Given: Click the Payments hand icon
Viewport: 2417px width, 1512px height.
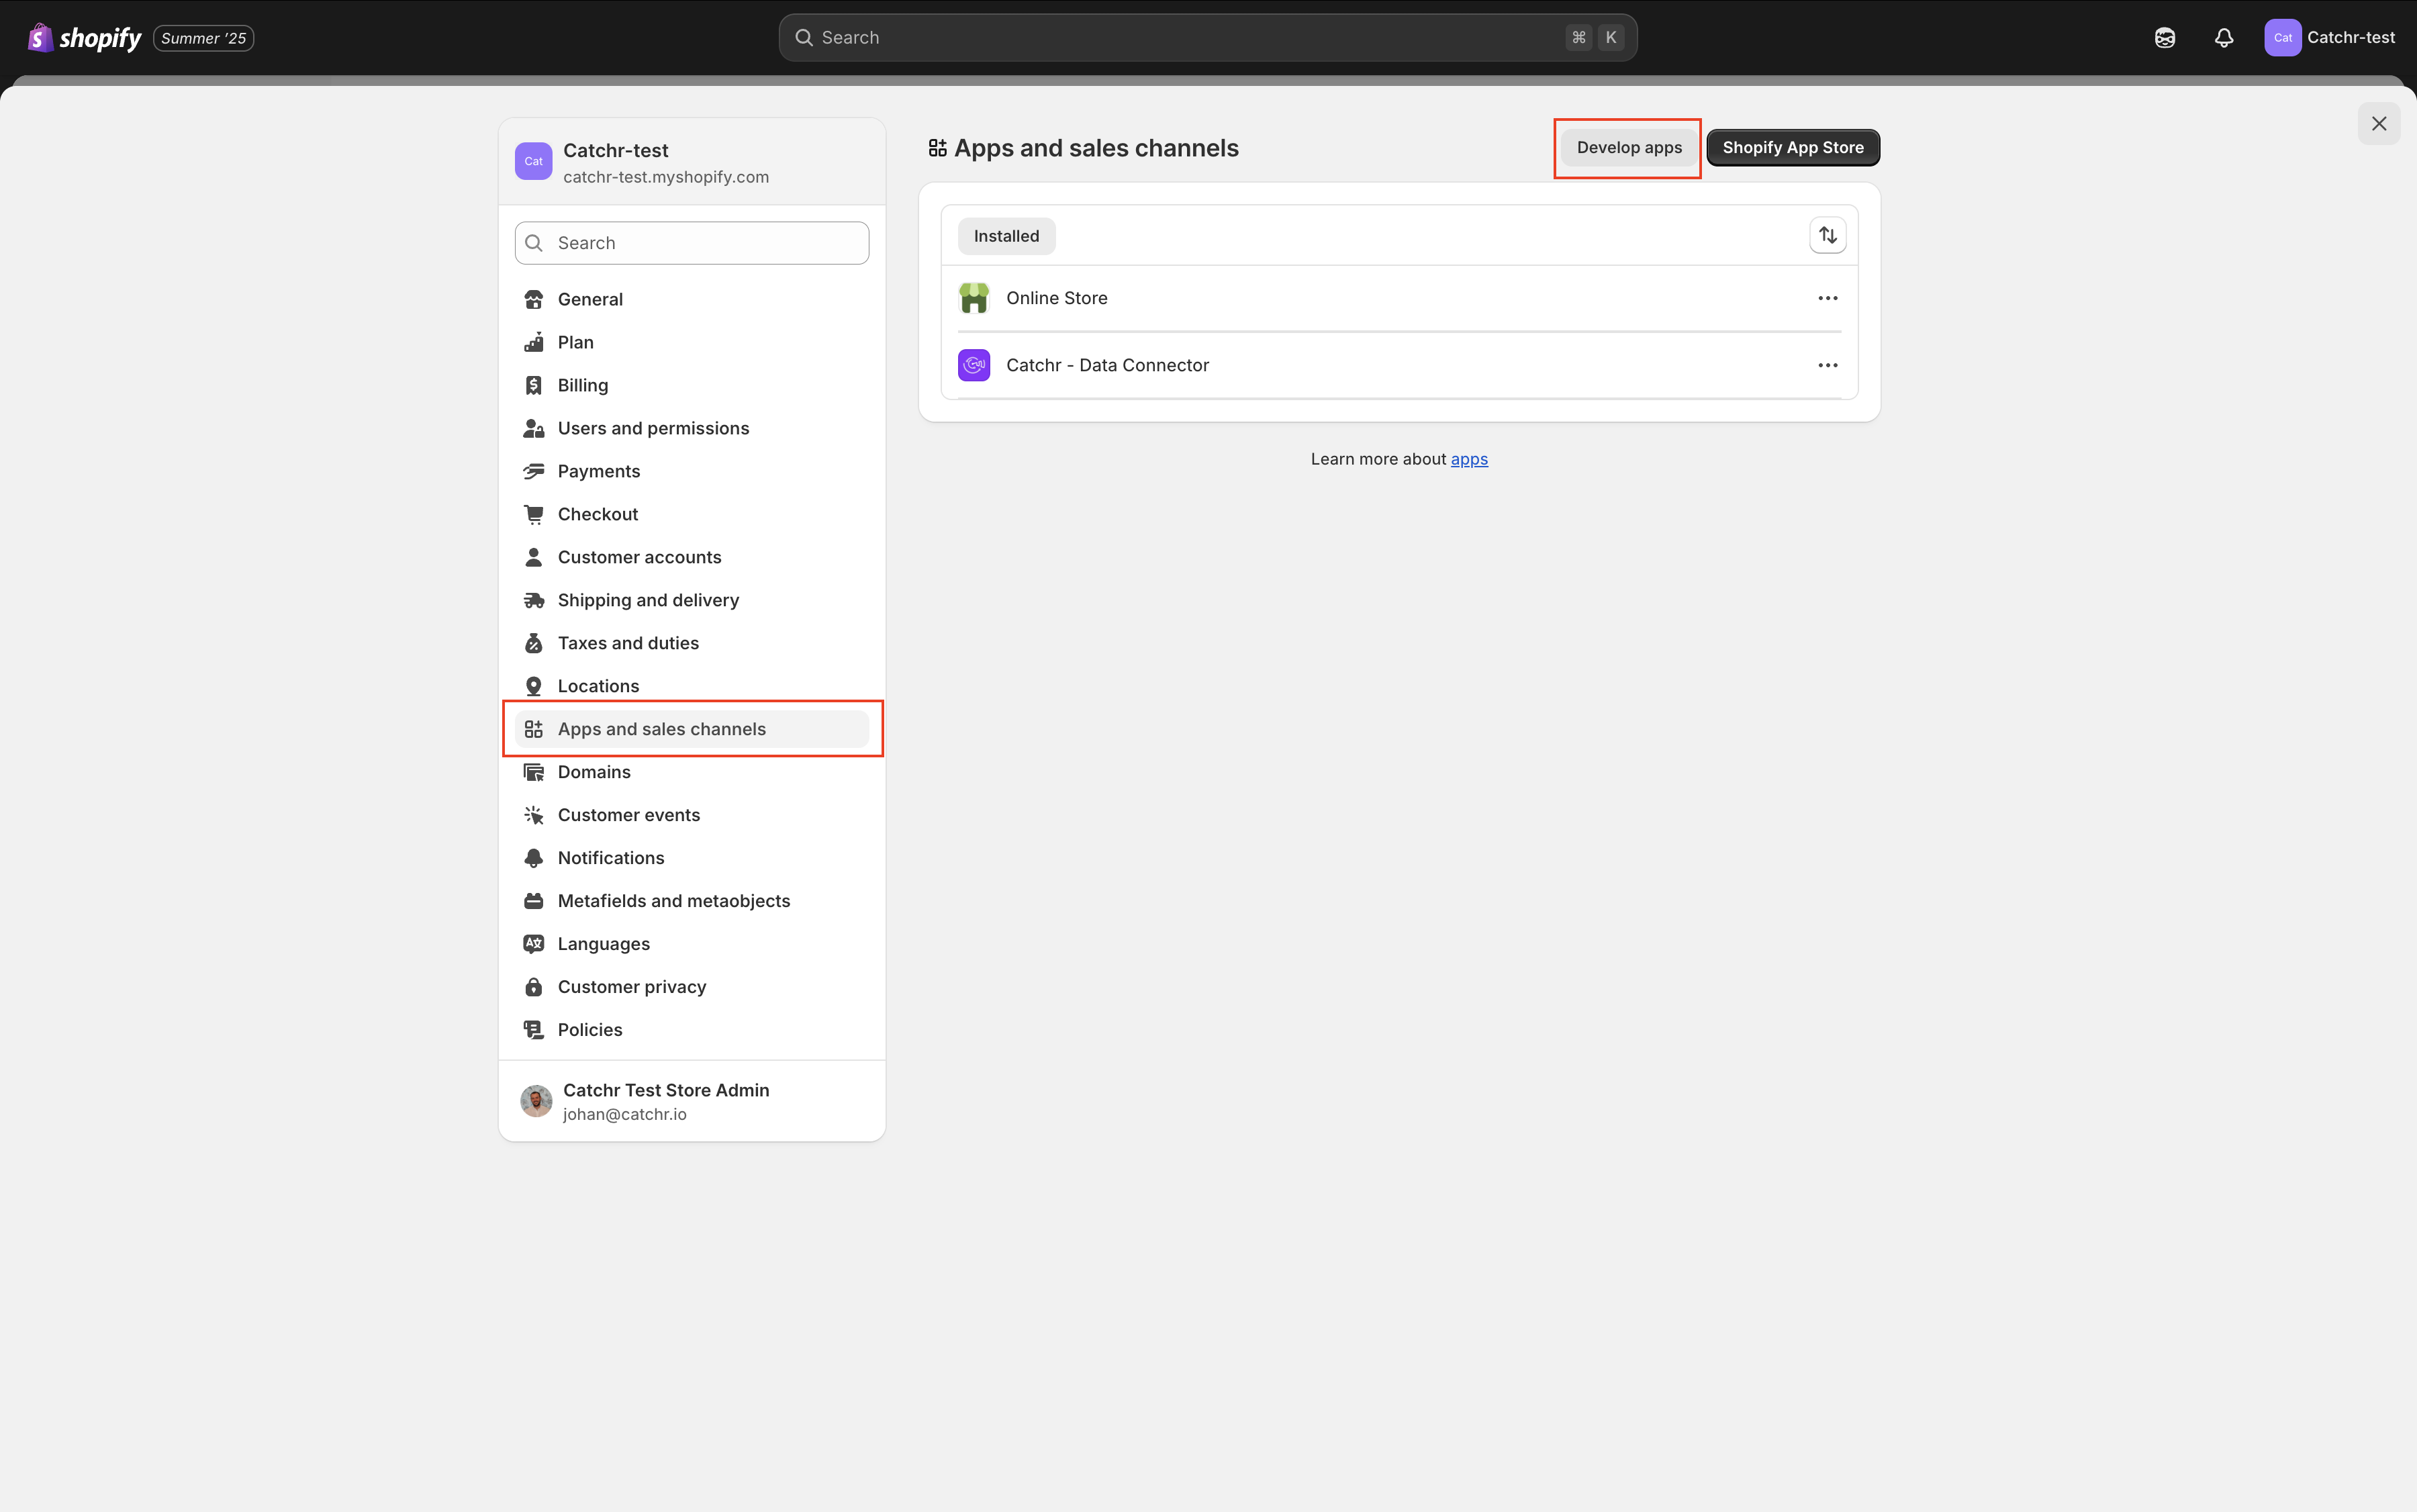Looking at the screenshot, I should coord(534,471).
